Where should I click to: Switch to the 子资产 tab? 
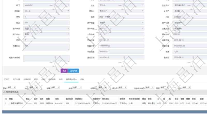6,79
